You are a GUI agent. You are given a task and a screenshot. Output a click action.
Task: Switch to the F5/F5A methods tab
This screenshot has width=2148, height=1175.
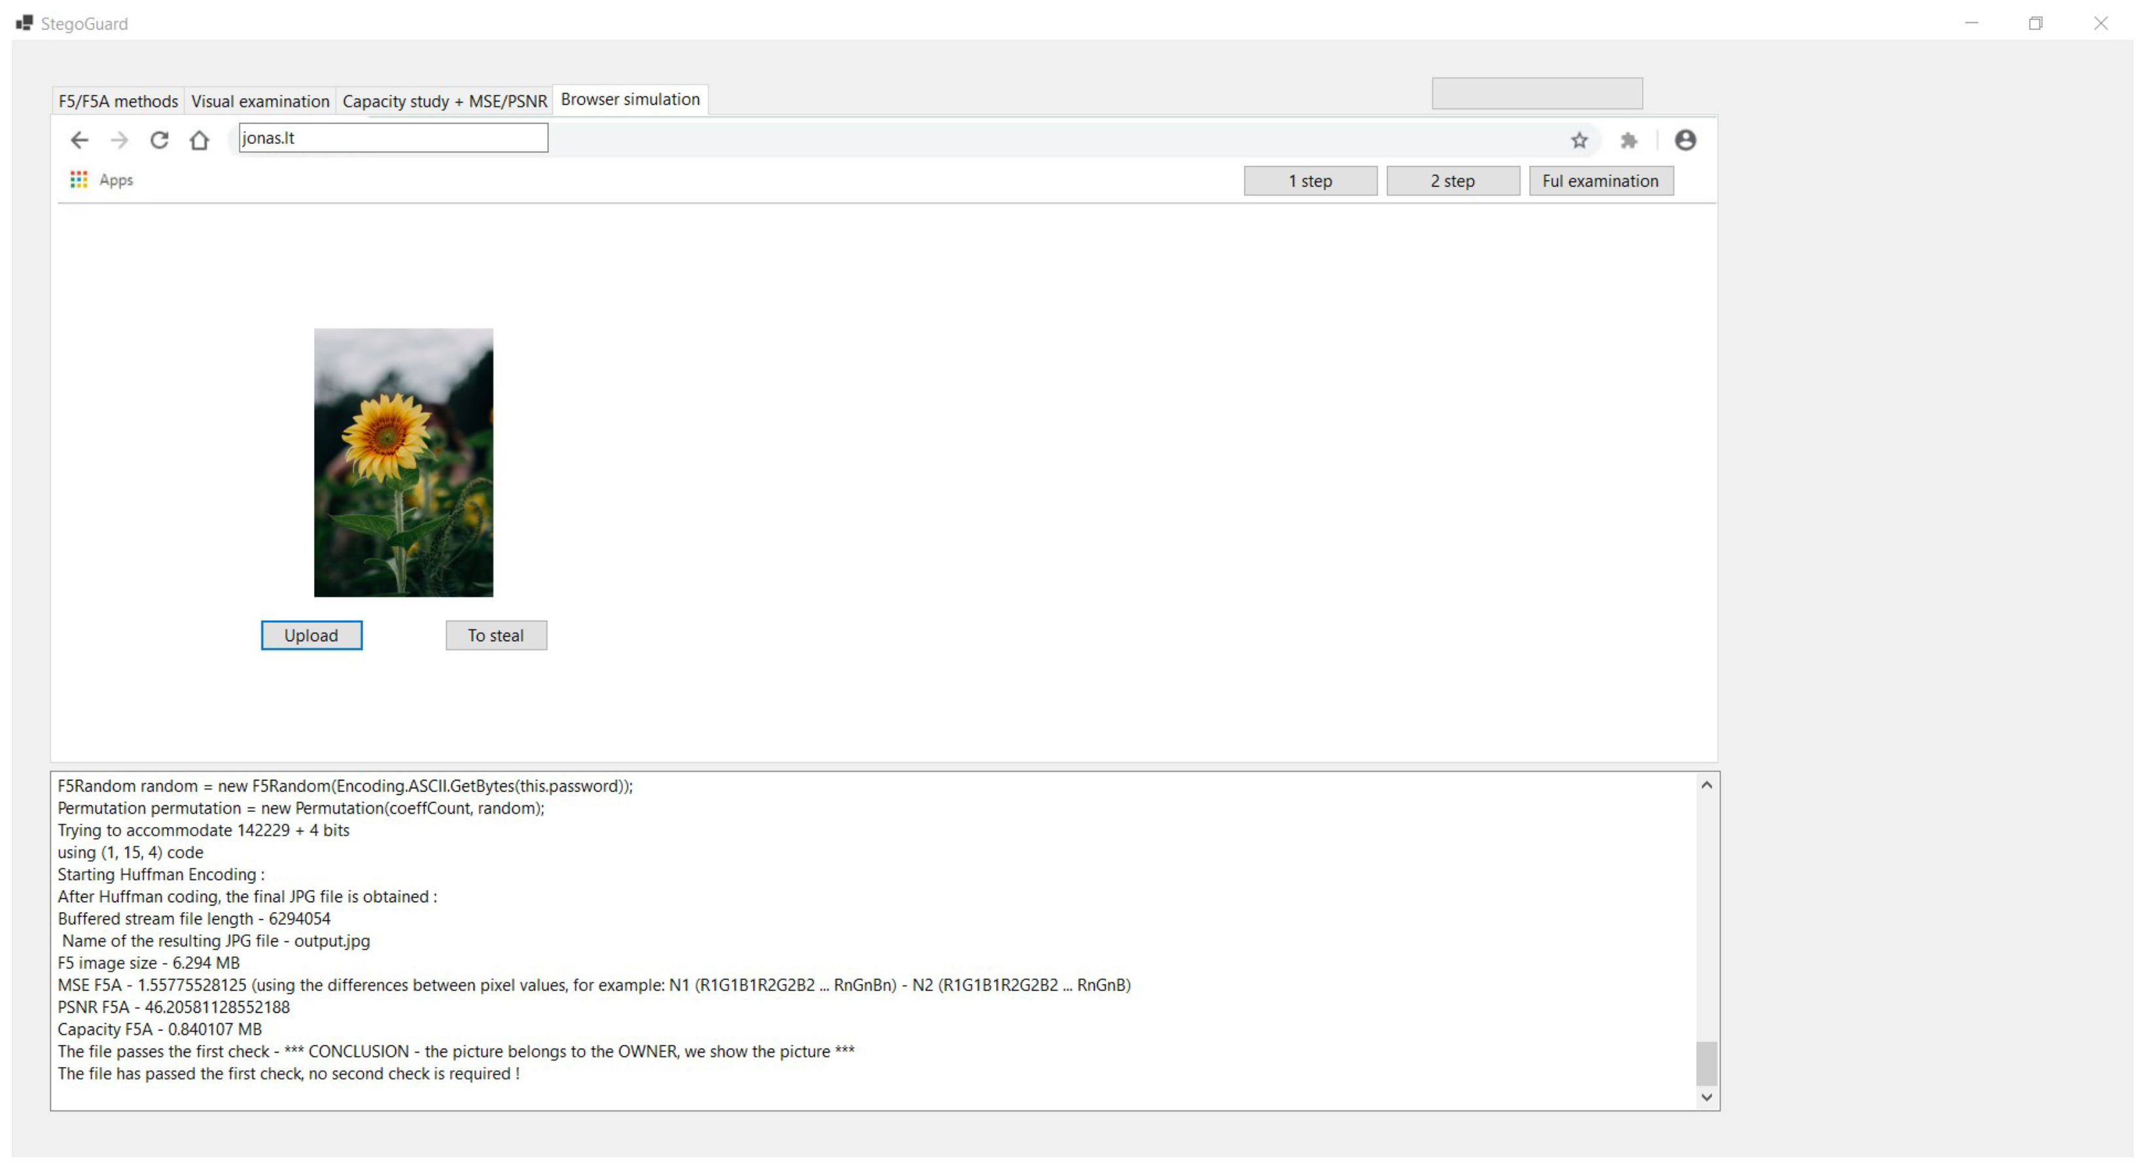click(118, 101)
